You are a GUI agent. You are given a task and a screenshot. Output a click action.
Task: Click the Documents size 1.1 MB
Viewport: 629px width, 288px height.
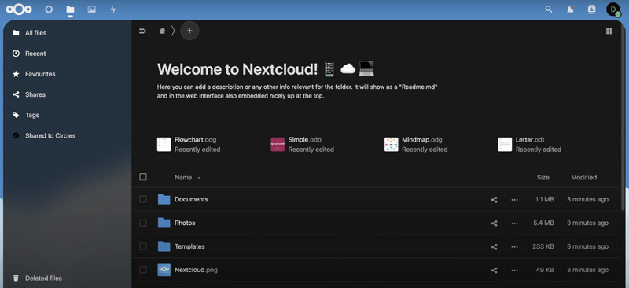click(x=544, y=199)
